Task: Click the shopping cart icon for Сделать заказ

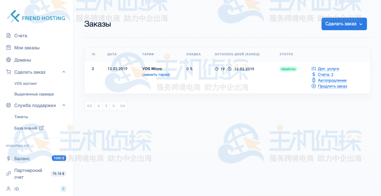Action: [9, 72]
